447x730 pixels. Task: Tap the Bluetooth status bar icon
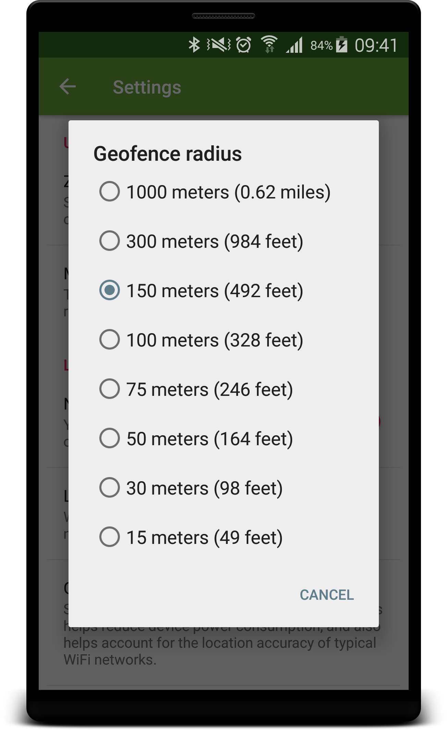pos(195,45)
